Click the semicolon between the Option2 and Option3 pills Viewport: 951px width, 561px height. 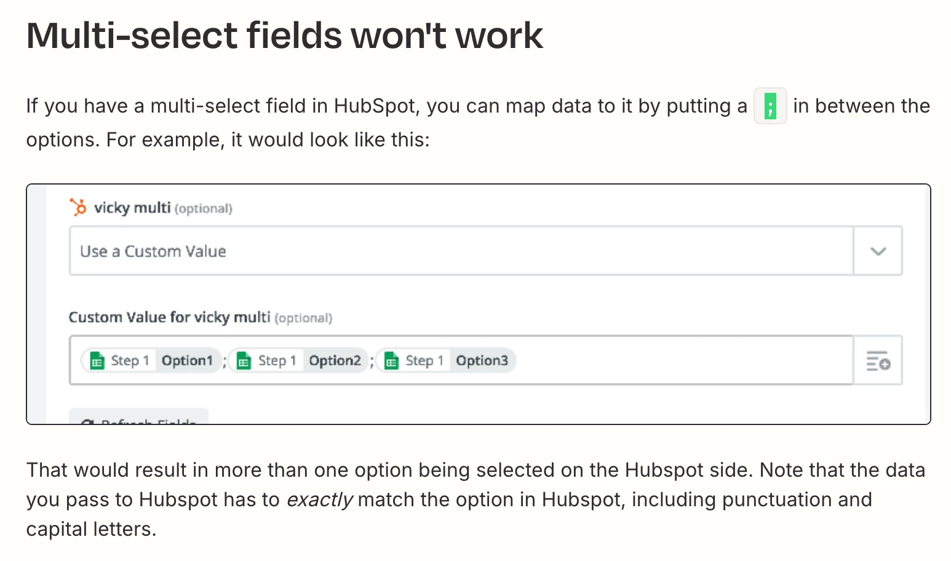point(372,362)
